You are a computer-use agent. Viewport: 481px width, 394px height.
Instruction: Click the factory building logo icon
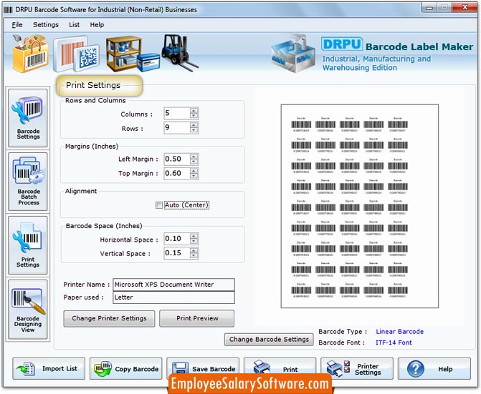click(x=293, y=53)
